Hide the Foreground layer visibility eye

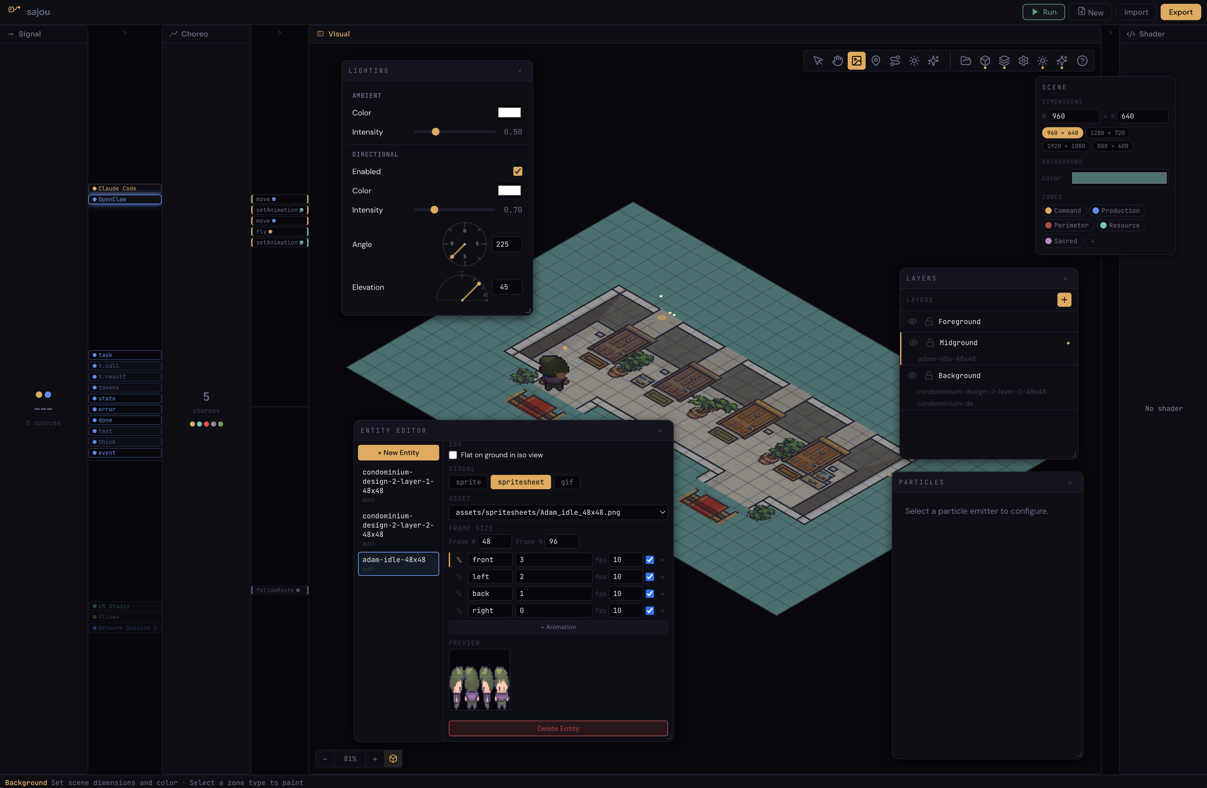pyautogui.click(x=912, y=321)
